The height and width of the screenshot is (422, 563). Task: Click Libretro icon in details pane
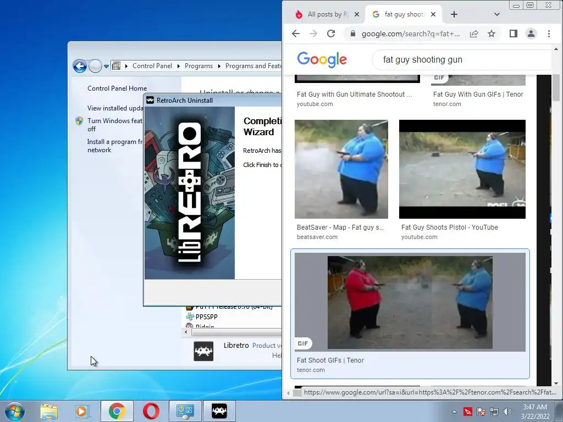[x=203, y=351]
